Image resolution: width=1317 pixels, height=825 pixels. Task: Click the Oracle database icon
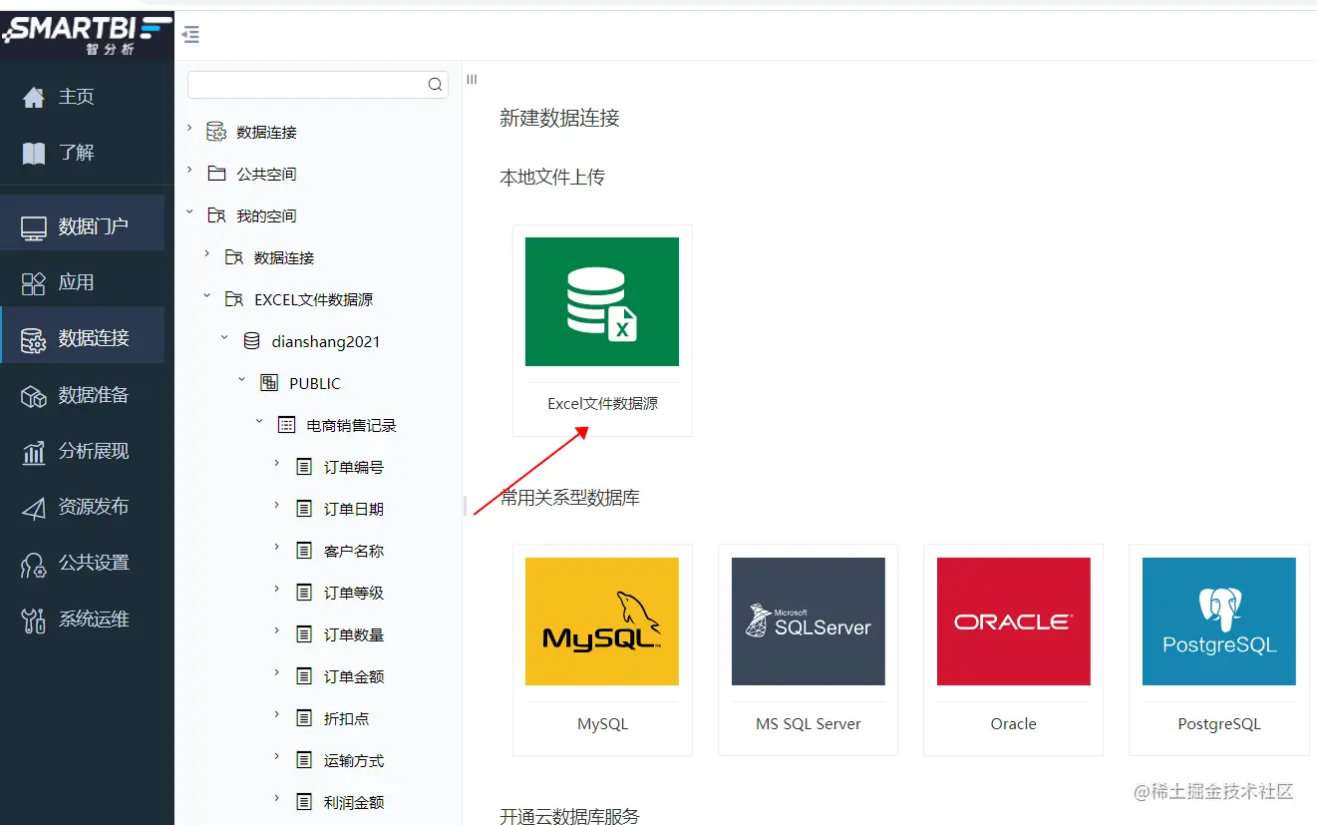1013,620
